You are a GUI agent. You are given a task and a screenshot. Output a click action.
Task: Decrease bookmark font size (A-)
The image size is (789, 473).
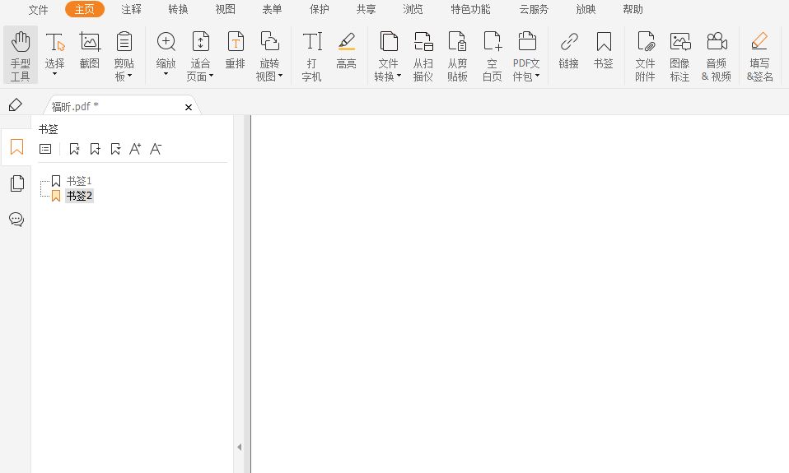point(156,149)
